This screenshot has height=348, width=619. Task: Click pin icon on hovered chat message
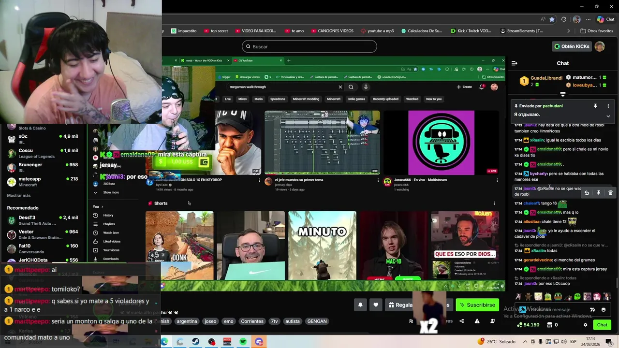pyautogui.click(x=598, y=193)
